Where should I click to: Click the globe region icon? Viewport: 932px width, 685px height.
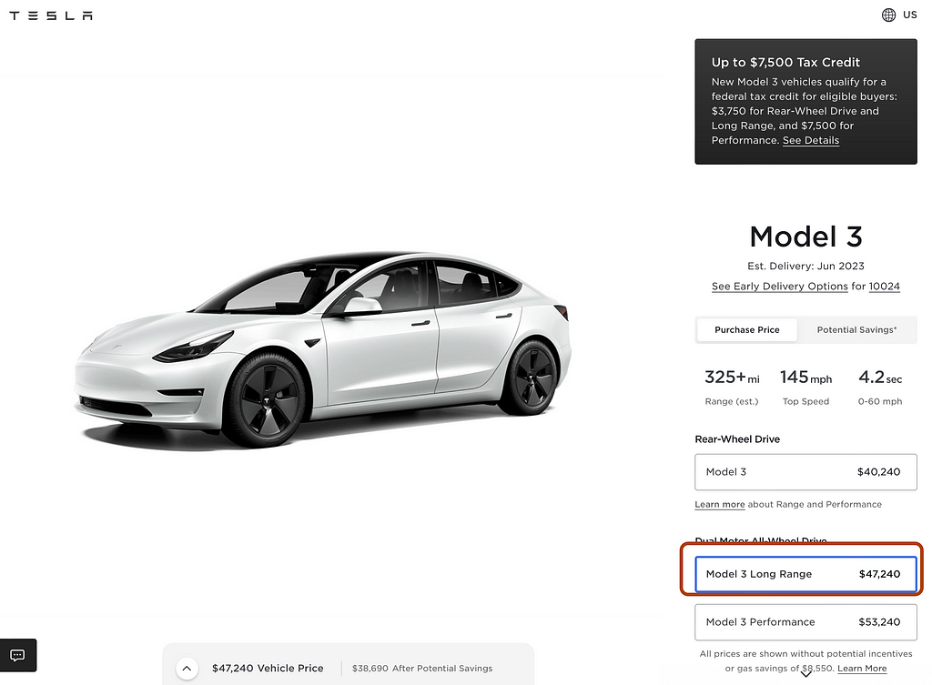pos(888,15)
